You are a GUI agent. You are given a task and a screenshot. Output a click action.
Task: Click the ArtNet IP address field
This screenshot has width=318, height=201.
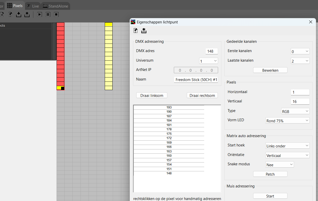[x=196, y=70]
